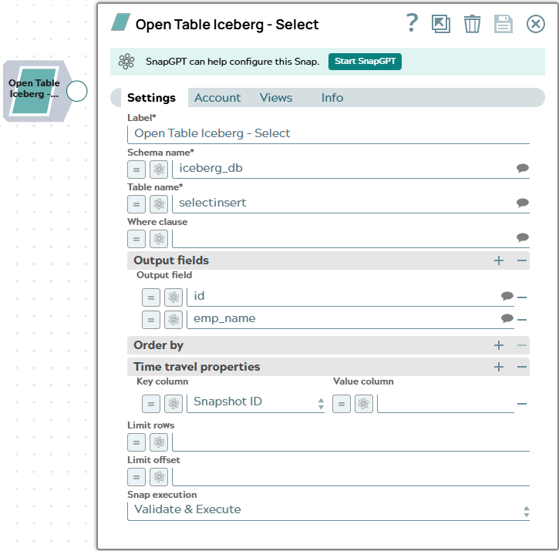Click the SnapGPT flower icon in banner
Viewport: 559px width, 551px height.
(x=126, y=62)
